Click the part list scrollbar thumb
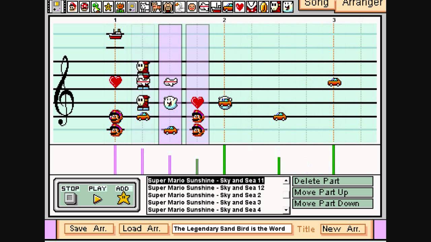Viewport: 431px width, 242px height. [x=286, y=194]
